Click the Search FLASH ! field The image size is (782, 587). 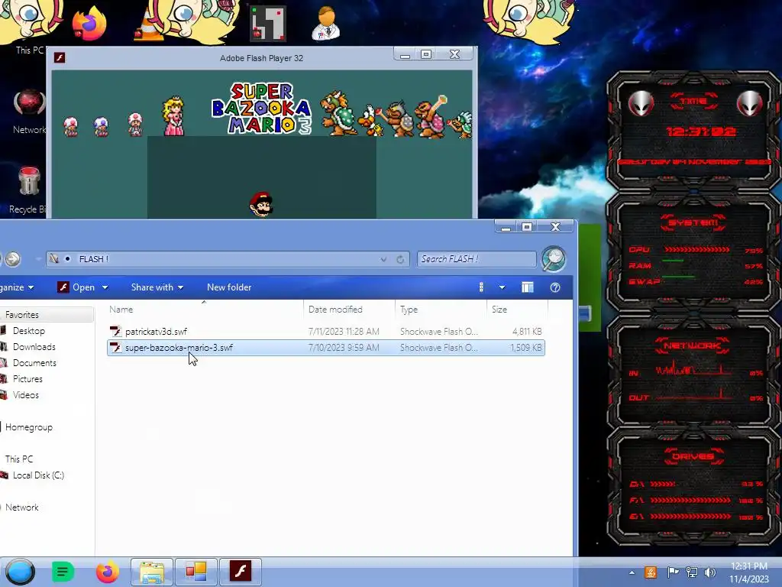click(477, 259)
